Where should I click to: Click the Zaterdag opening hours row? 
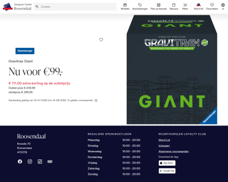pyautogui.click(x=114, y=169)
